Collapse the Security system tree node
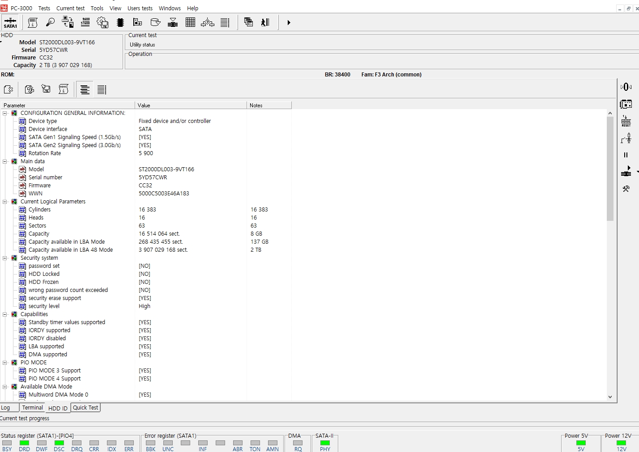Image resolution: width=639 pixels, height=452 pixels. point(5,258)
